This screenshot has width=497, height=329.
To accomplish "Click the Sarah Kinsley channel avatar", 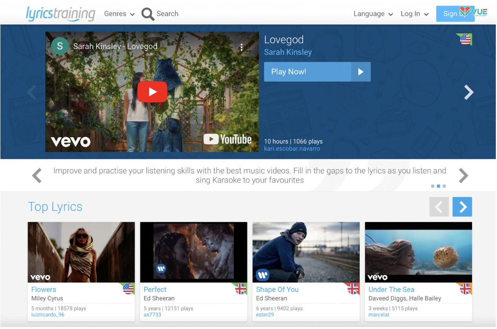I will point(60,46).
